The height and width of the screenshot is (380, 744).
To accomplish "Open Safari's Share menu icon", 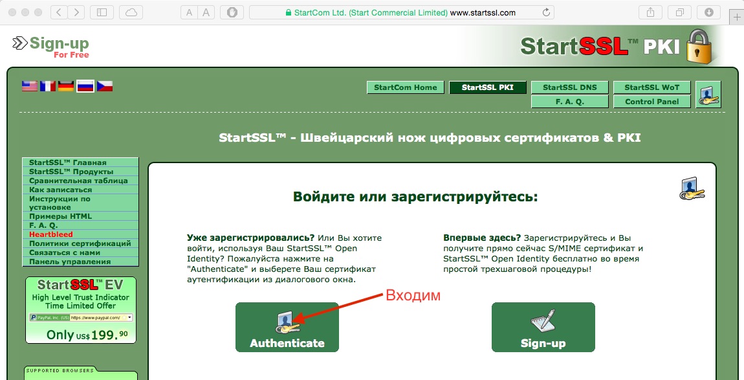I will [650, 12].
